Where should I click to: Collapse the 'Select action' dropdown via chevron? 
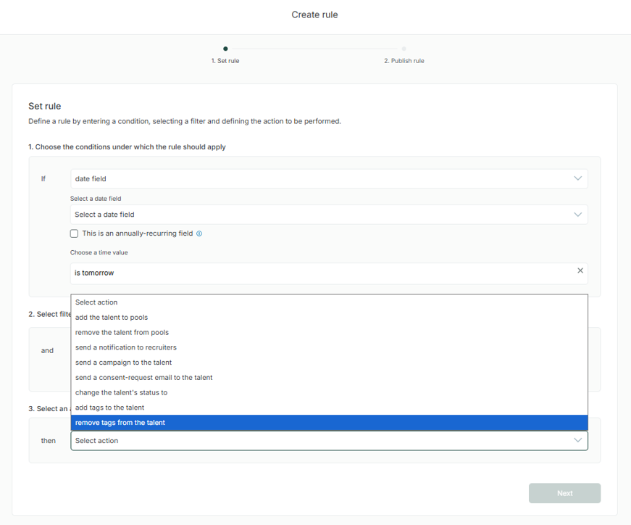[577, 440]
